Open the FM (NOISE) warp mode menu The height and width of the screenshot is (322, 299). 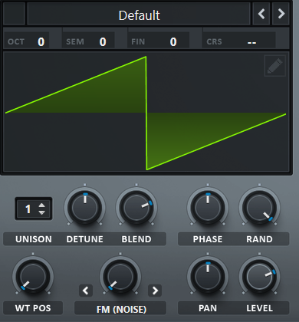[x=120, y=309]
